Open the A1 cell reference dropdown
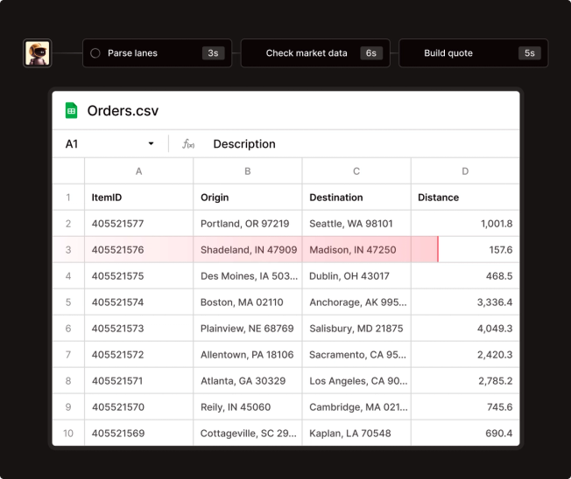 point(151,144)
